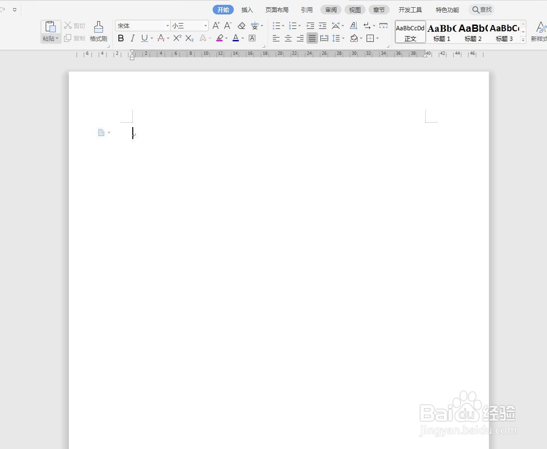Increase font size with A+ icon
The width and height of the screenshot is (547, 449).
point(216,26)
